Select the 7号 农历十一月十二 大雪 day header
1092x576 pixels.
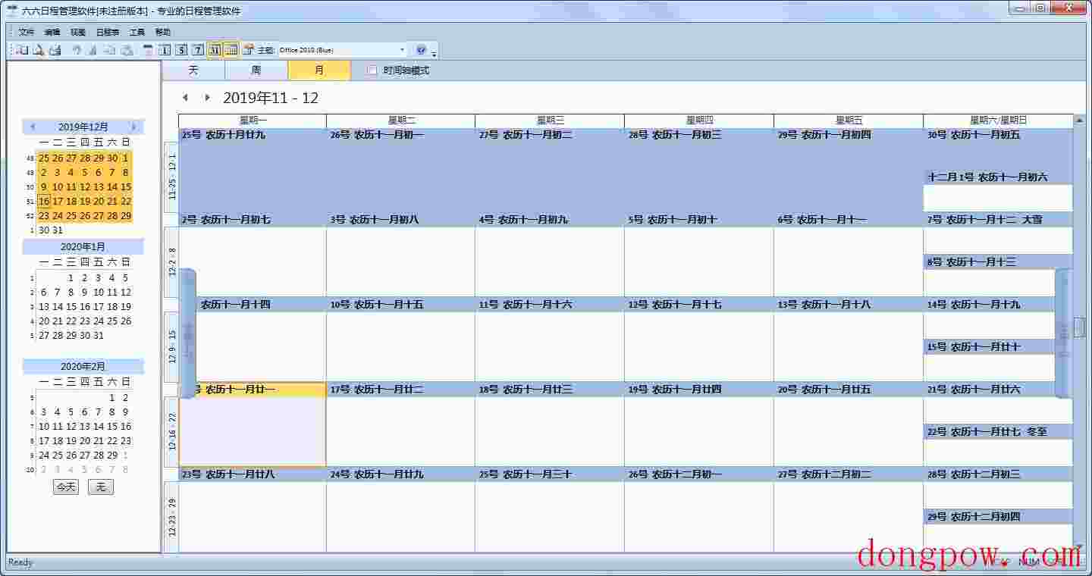[x=998, y=220]
